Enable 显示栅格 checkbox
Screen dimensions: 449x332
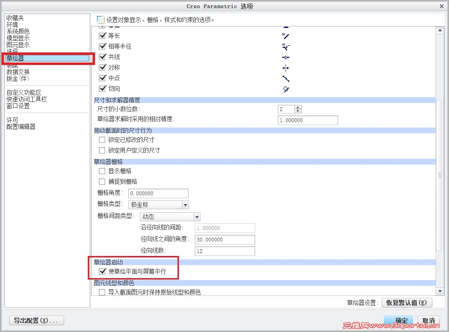[x=102, y=171]
